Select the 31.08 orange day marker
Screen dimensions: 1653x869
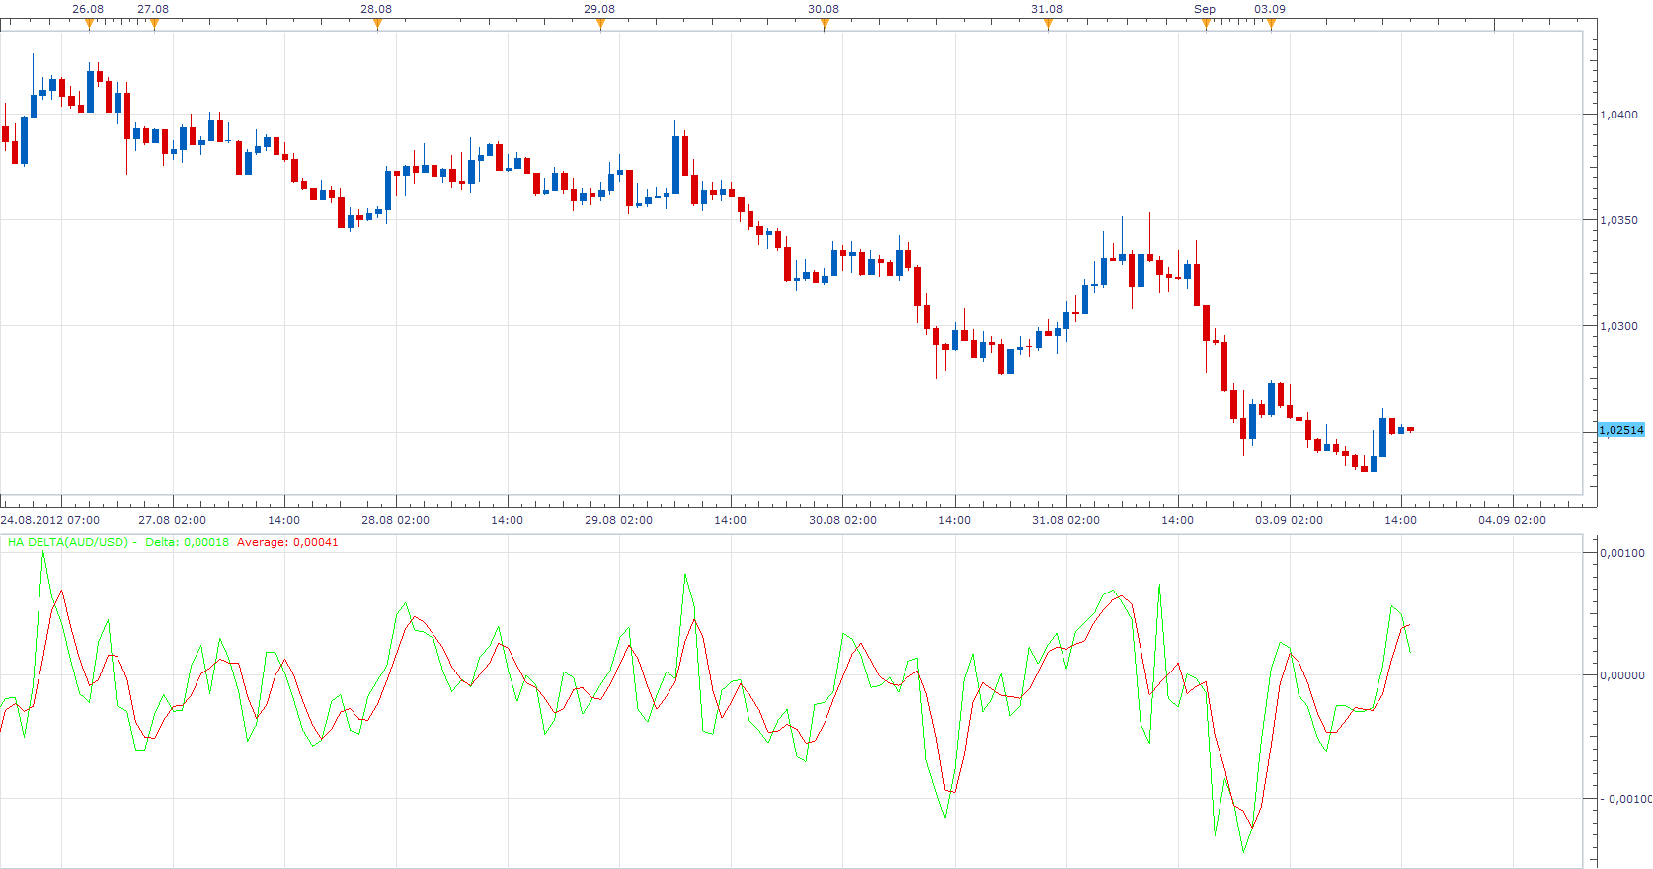click(1048, 25)
